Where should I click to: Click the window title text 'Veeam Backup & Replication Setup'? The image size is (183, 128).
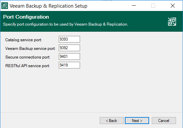tap(48, 6)
